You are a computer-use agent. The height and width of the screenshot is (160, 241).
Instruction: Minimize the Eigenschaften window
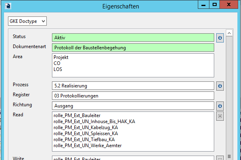[203, 5]
